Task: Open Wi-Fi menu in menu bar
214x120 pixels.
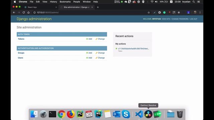Action: coord(152,2)
